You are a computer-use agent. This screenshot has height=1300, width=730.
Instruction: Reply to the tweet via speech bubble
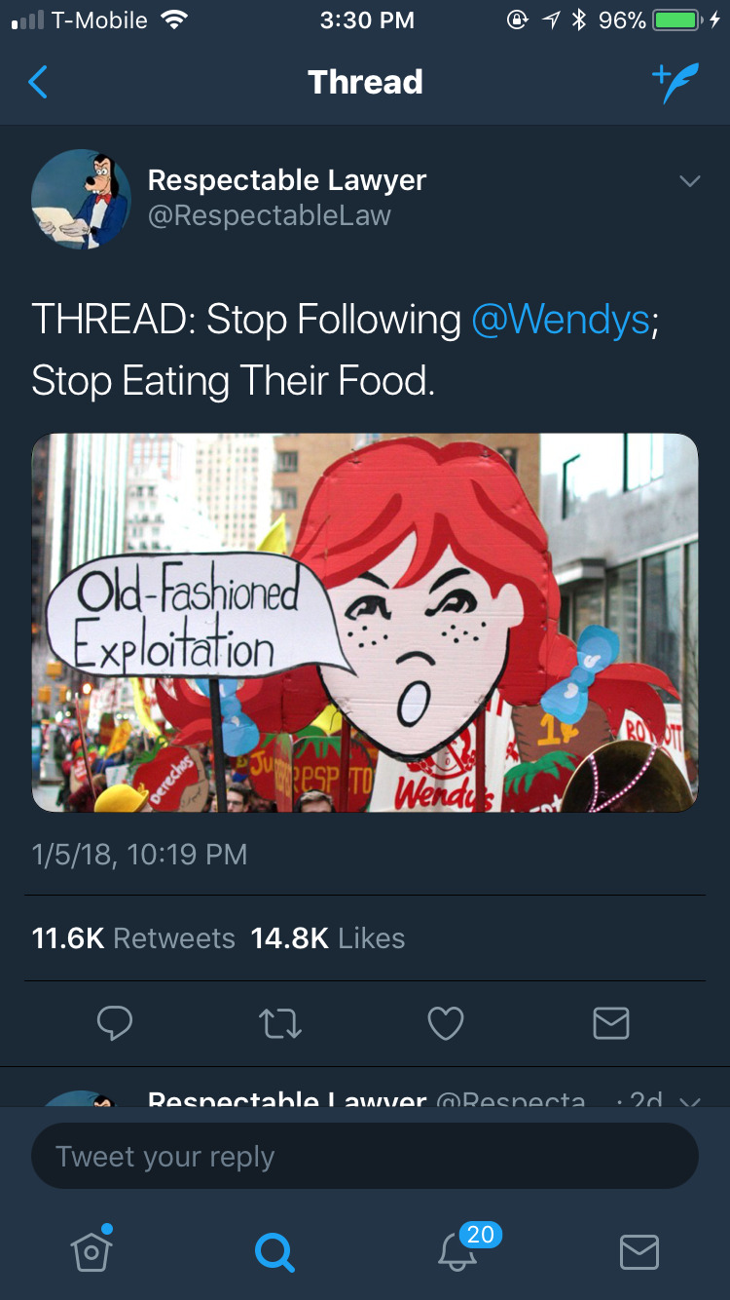point(115,1023)
